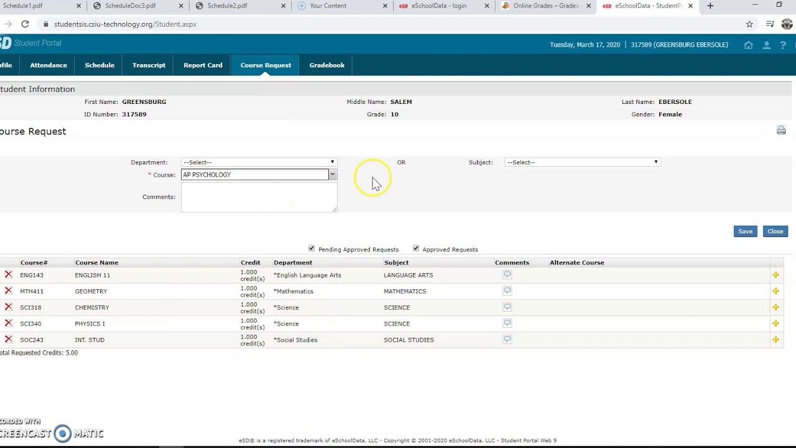Viewport: 796px width, 448px height.
Task: Sort by the Course Name column header
Action: click(x=96, y=263)
